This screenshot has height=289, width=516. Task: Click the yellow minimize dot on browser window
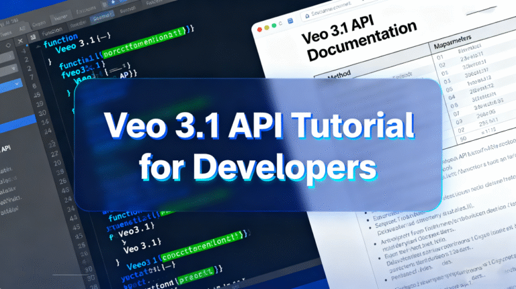(x=267, y=27)
